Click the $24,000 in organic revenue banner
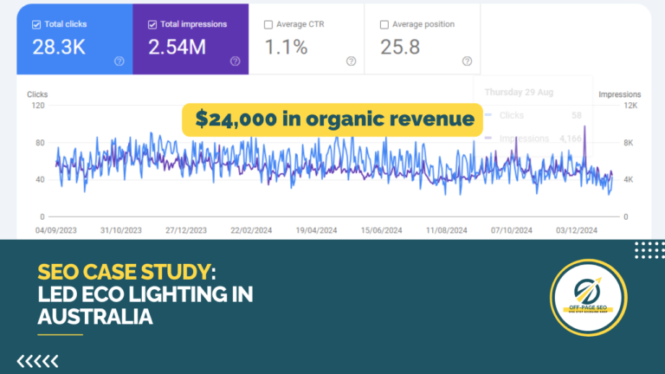 tap(332, 119)
